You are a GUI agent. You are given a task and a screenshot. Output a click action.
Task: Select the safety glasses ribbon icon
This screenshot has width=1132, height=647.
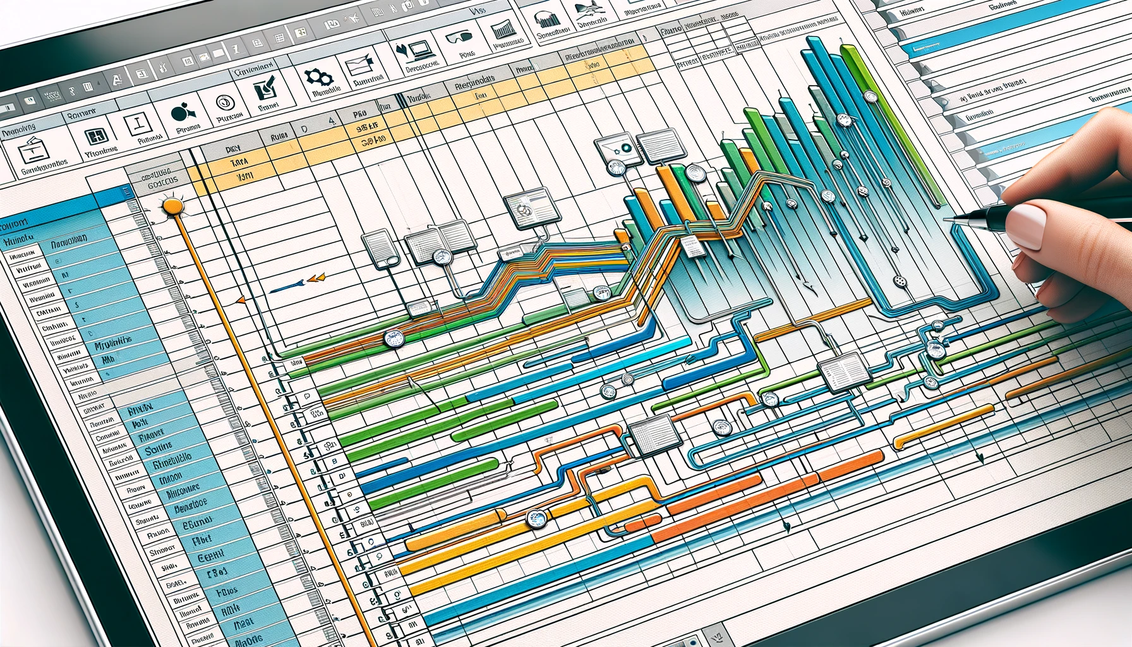coord(459,37)
